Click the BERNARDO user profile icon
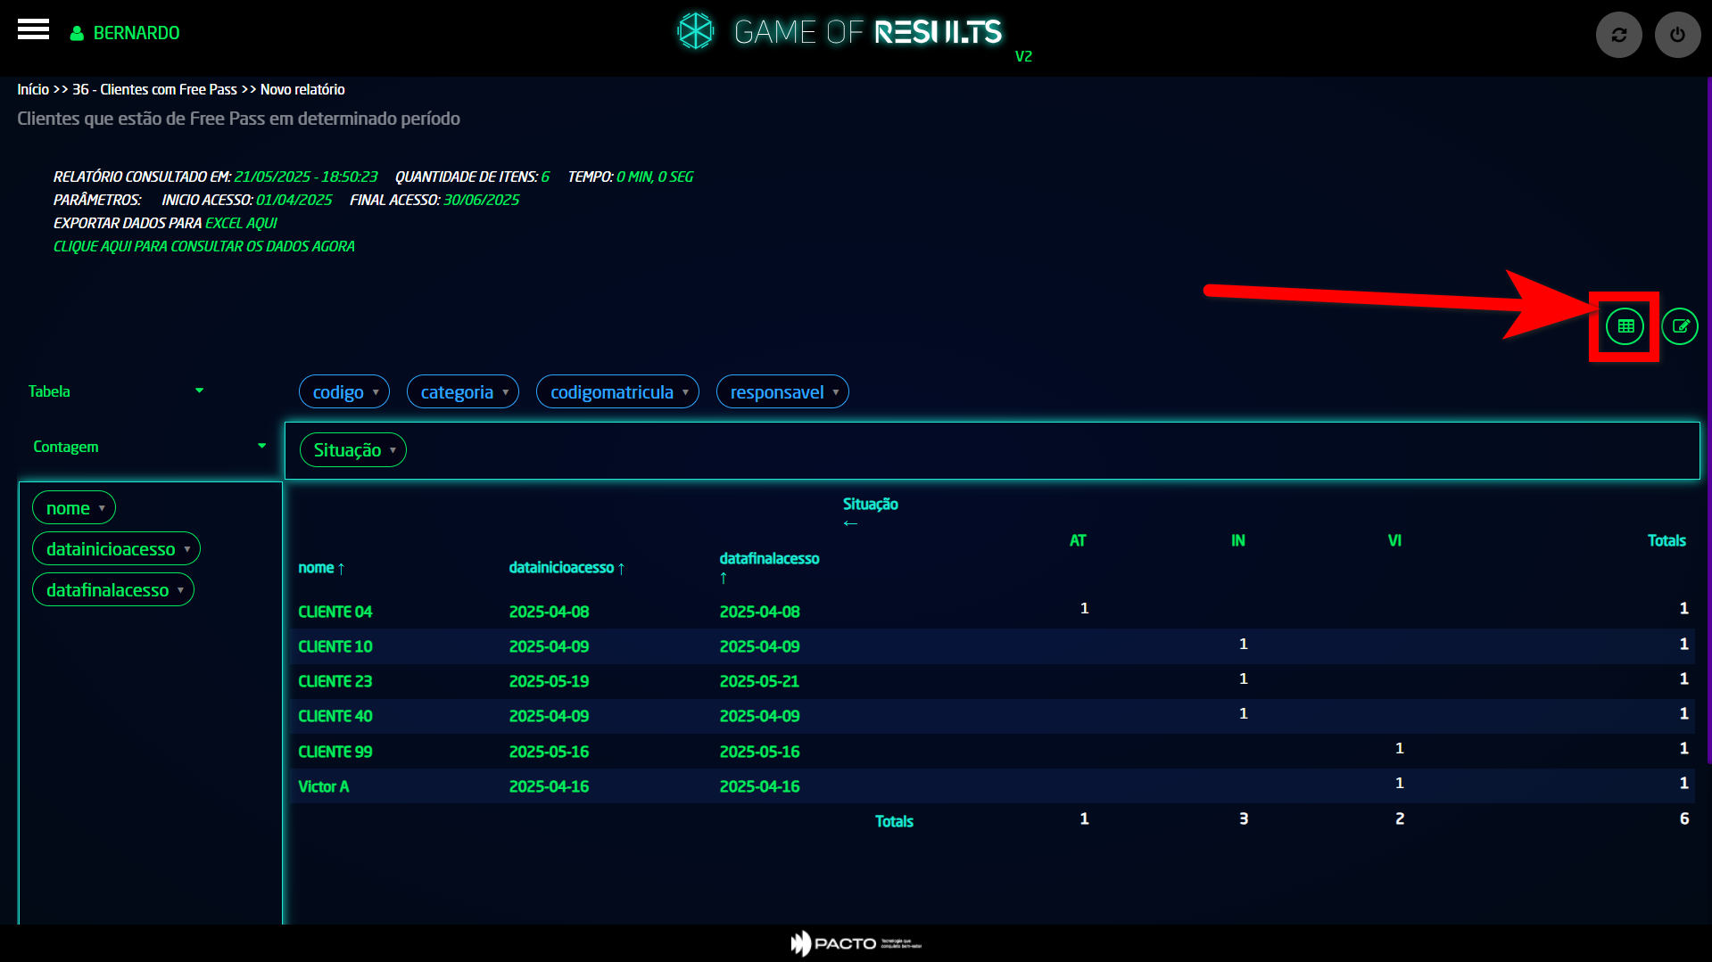This screenshot has height=962, width=1712. [x=77, y=33]
